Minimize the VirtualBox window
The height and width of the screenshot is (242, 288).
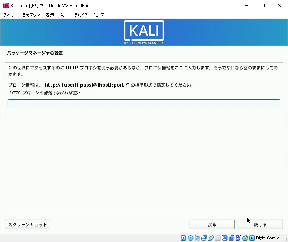click(x=247, y=5)
